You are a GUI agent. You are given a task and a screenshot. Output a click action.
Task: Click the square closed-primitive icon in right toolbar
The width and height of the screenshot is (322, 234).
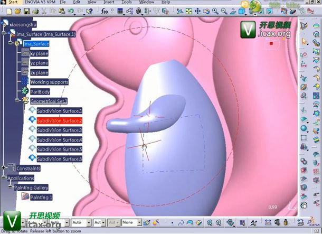pyautogui.click(x=304, y=137)
